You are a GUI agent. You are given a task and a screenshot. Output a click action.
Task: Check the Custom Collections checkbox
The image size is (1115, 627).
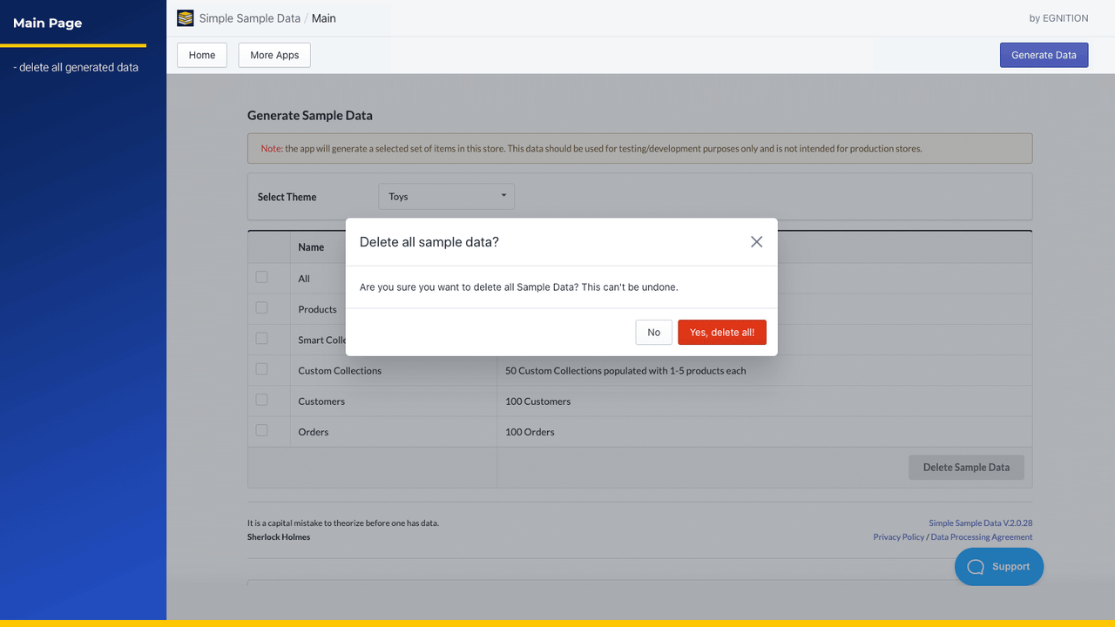pos(261,368)
